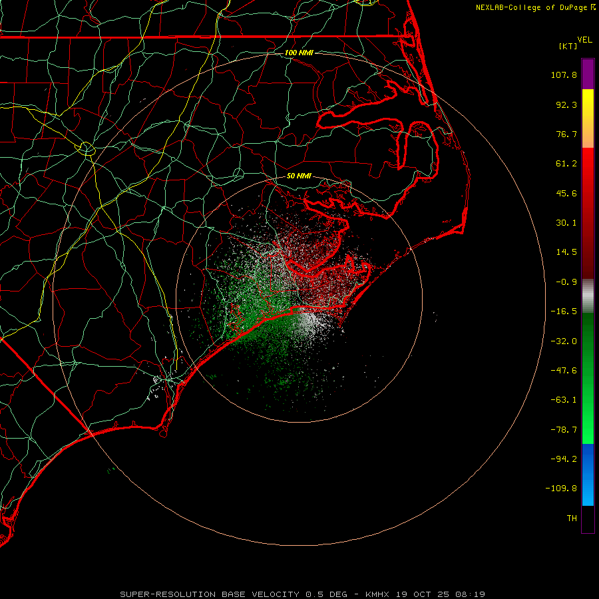The image size is (599, 599).
Task: Click the 76.7 legend value
Action: pos(566,134)
